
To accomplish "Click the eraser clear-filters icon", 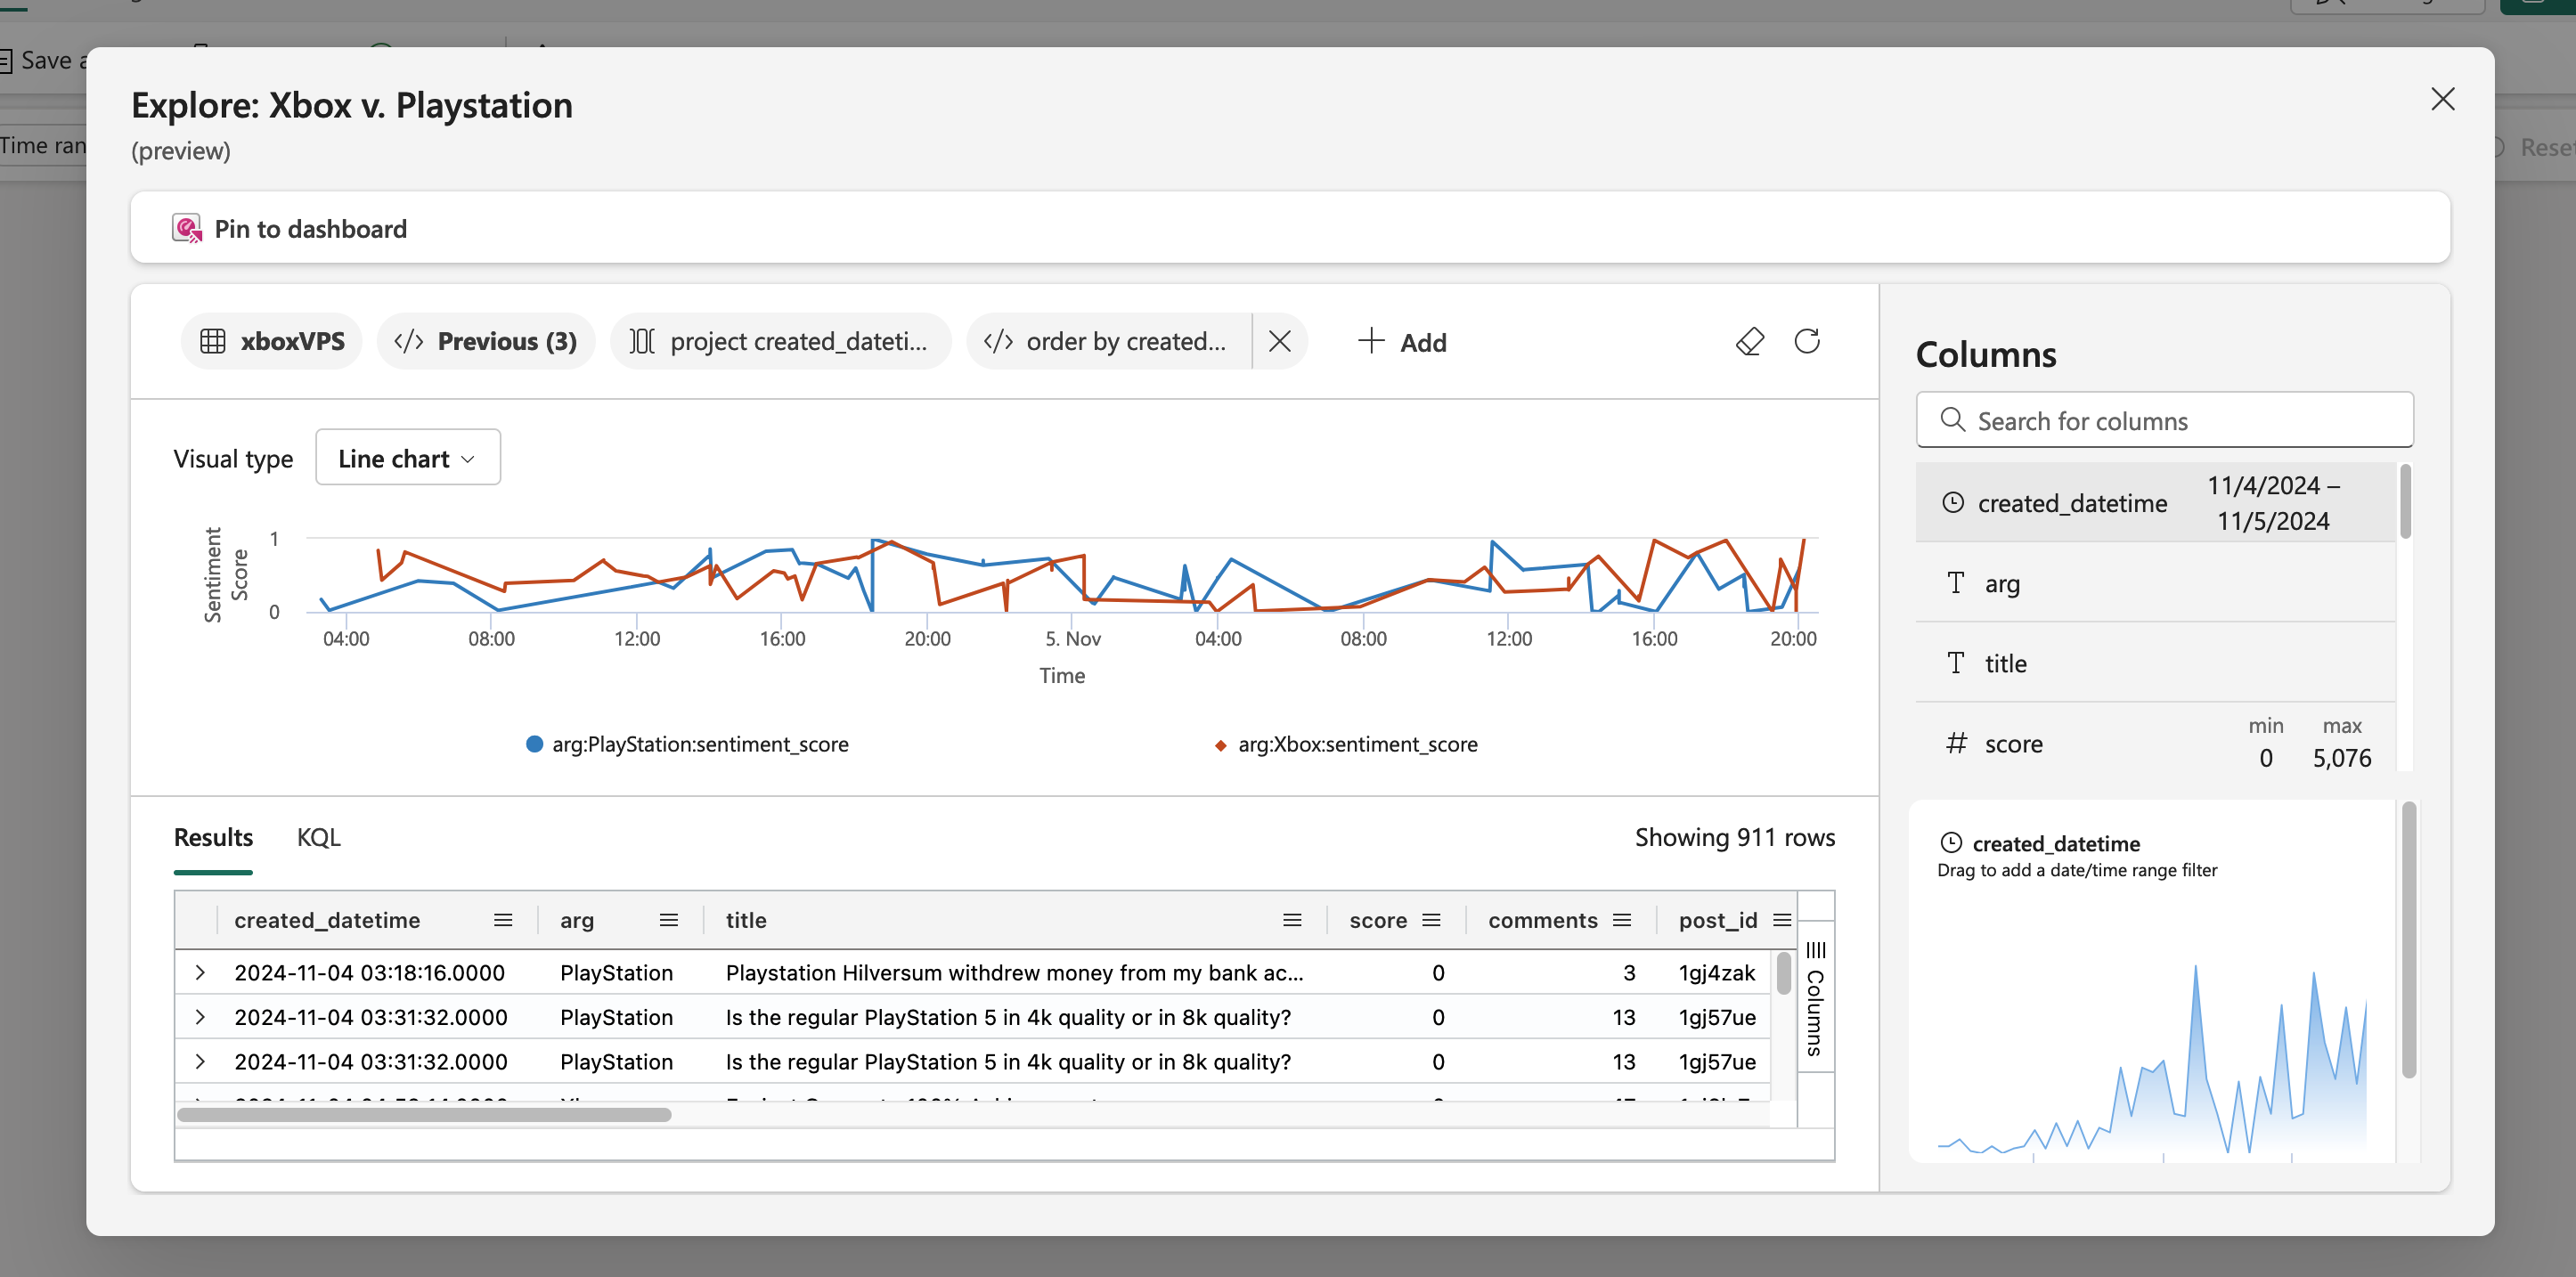I will click(x=1749, y=342).
